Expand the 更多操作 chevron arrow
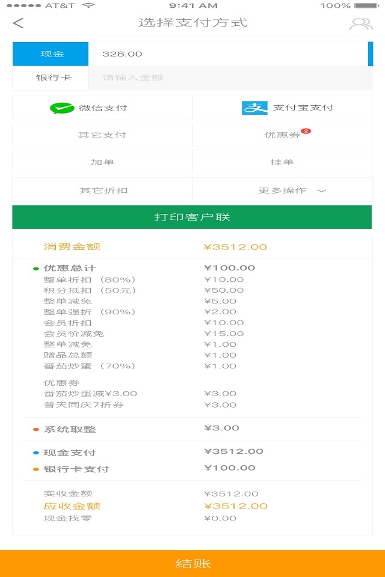 tap(322, 191)
